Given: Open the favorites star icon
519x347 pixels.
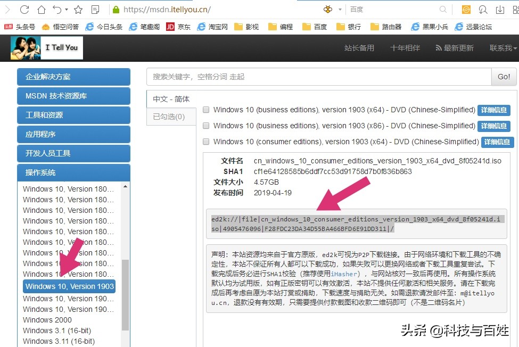Looking at the screenshot, I should (x=78, y=9).
